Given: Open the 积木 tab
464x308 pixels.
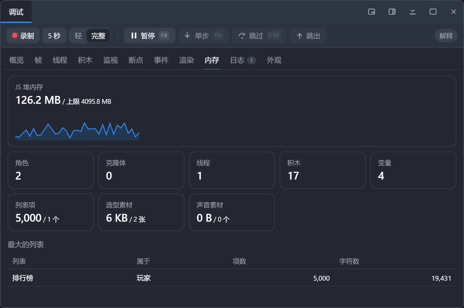Looking at the screenshot, I should coord(85,60).
